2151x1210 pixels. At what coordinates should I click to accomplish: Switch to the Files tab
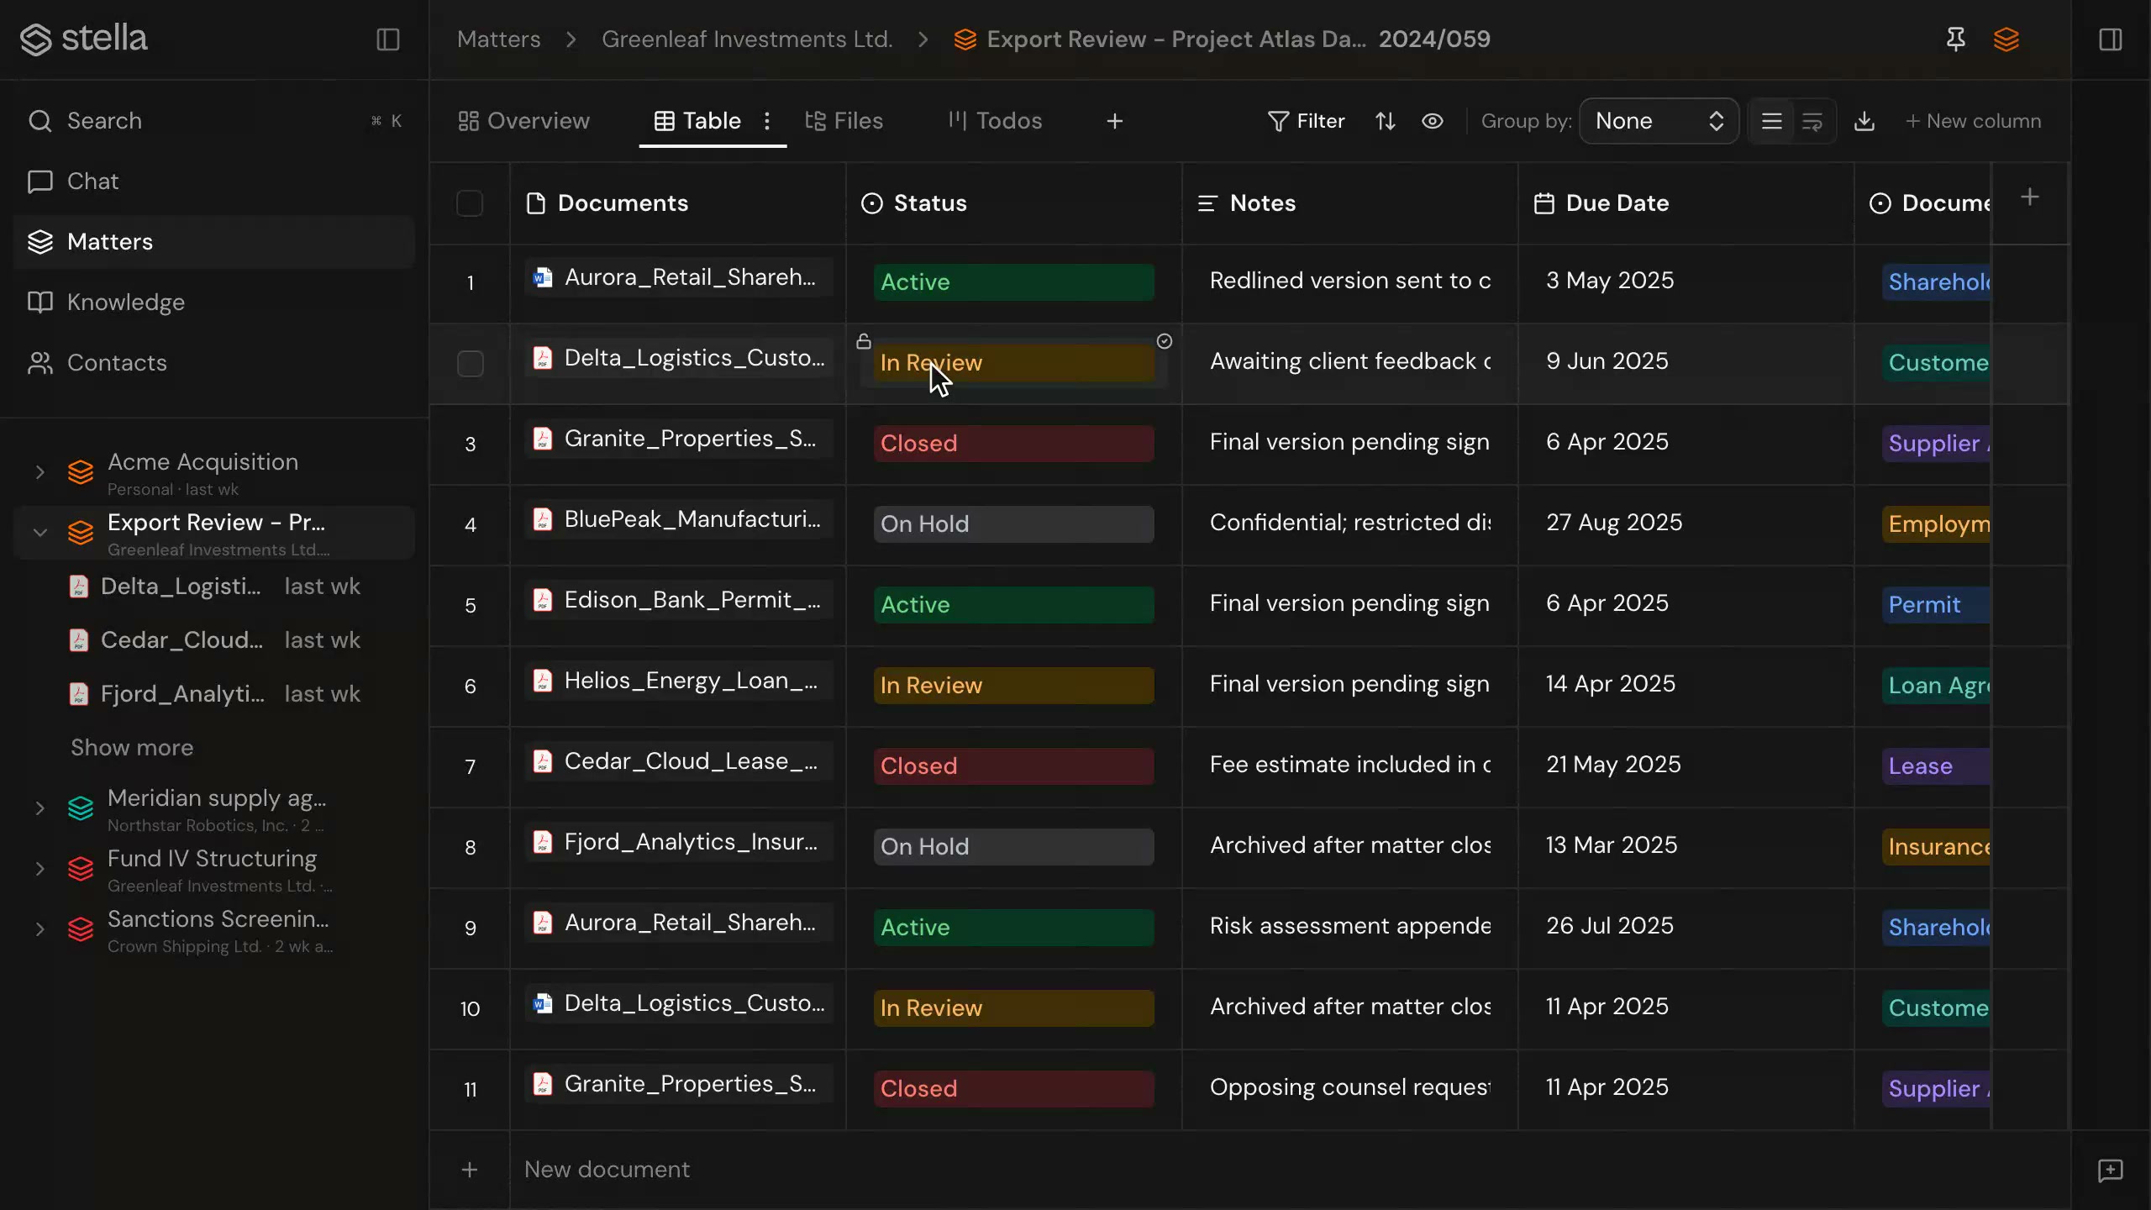844,121
